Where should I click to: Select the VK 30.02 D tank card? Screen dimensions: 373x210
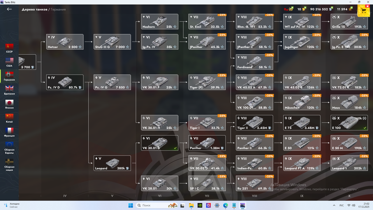(207, 163)
